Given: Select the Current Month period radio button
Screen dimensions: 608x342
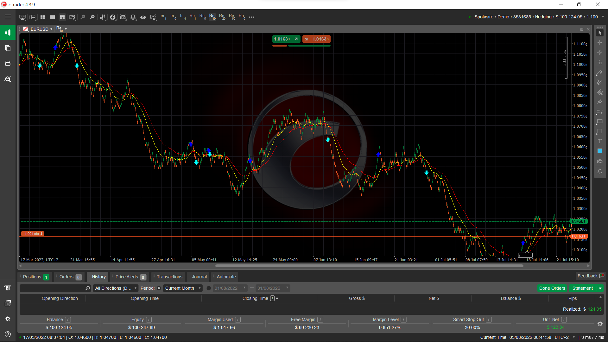Looking at the screenshot, I should click(x=159, y=288).
